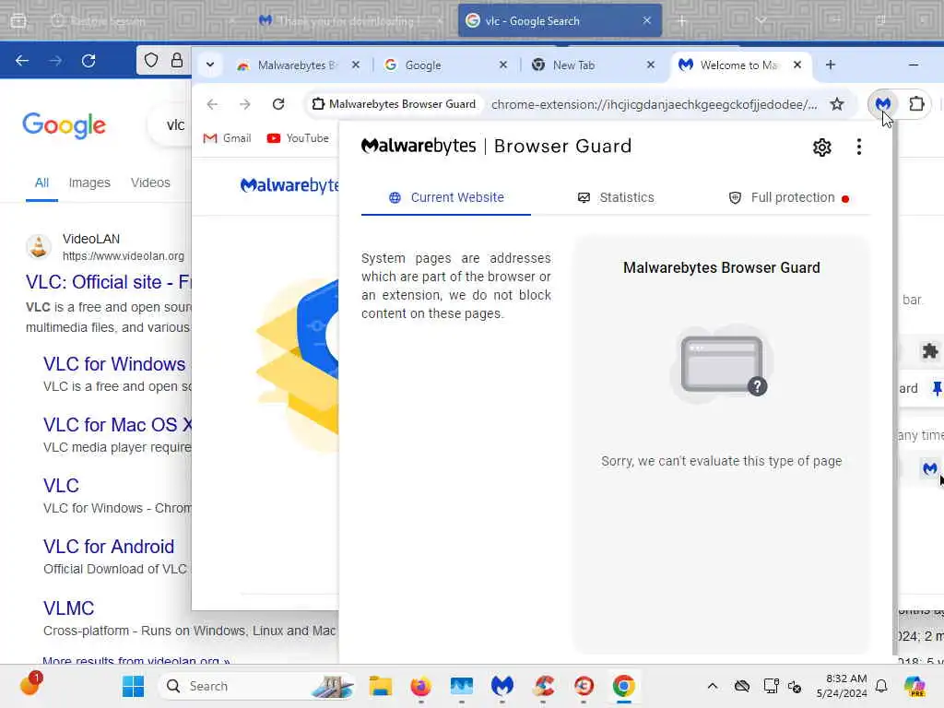Open notification bell in tray
This screenshot has height=708, width=944.
[x=881, y=686]
